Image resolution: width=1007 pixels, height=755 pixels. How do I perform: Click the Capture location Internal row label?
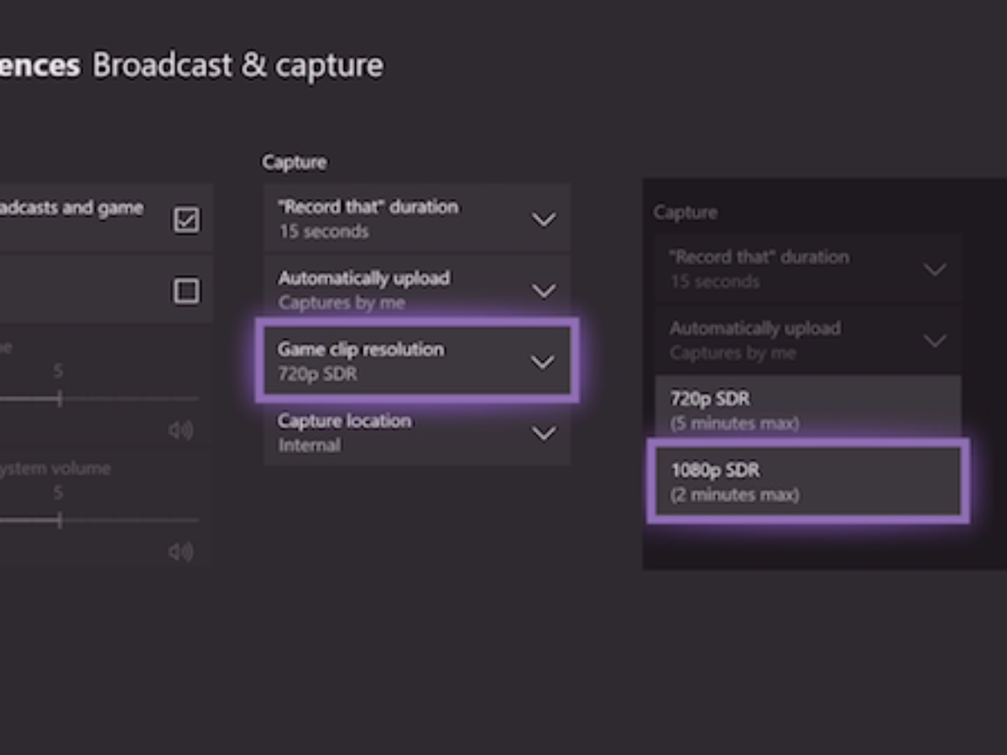345,421
